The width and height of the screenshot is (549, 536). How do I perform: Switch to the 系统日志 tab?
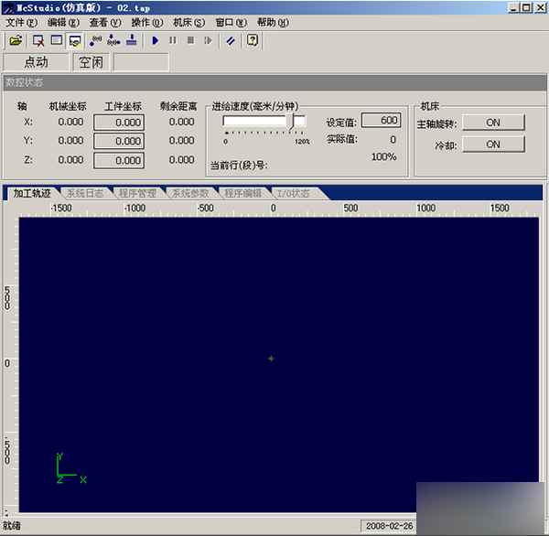pos(84,194)
